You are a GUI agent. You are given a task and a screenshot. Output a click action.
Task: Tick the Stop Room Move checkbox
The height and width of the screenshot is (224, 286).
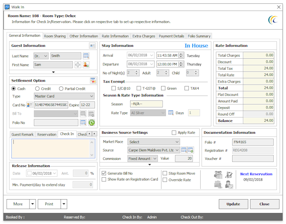coord(165,173)
